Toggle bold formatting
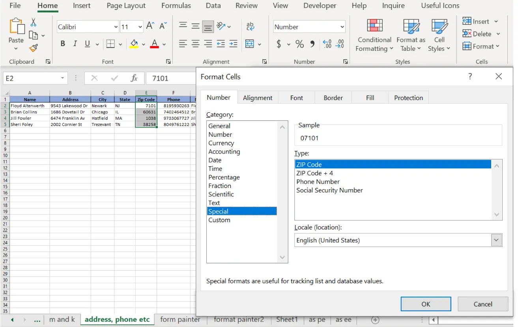 [x=62, y=44]
